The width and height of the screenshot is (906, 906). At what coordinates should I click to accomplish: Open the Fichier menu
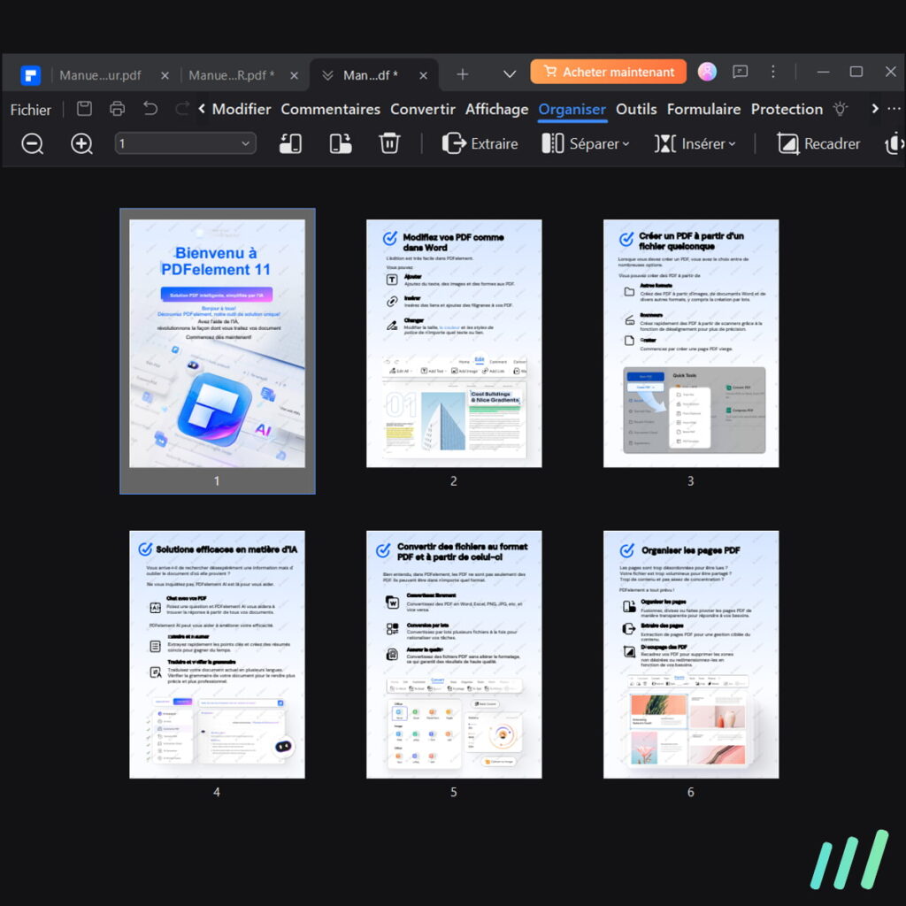[x=31, y=110]
